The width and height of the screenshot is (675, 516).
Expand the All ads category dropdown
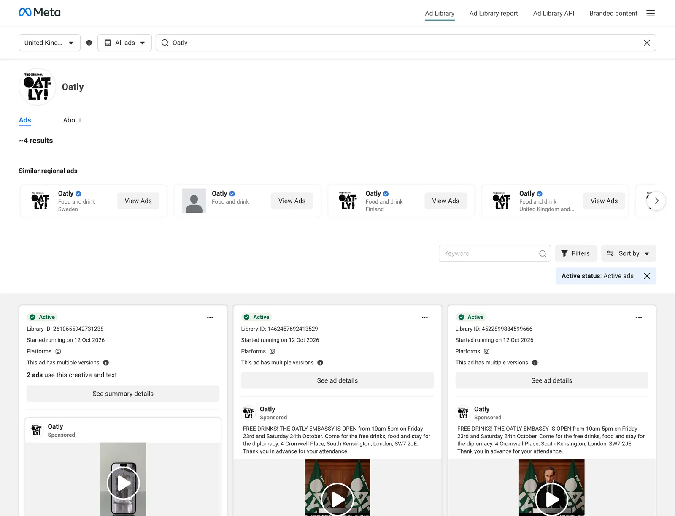click(x=124, y=43)
